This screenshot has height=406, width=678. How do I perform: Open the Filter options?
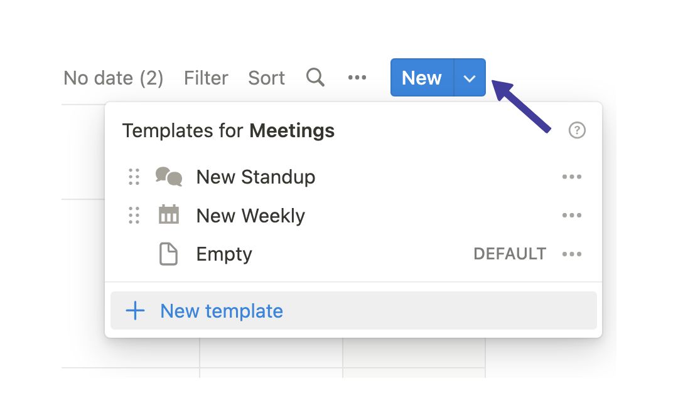(205, 77)
